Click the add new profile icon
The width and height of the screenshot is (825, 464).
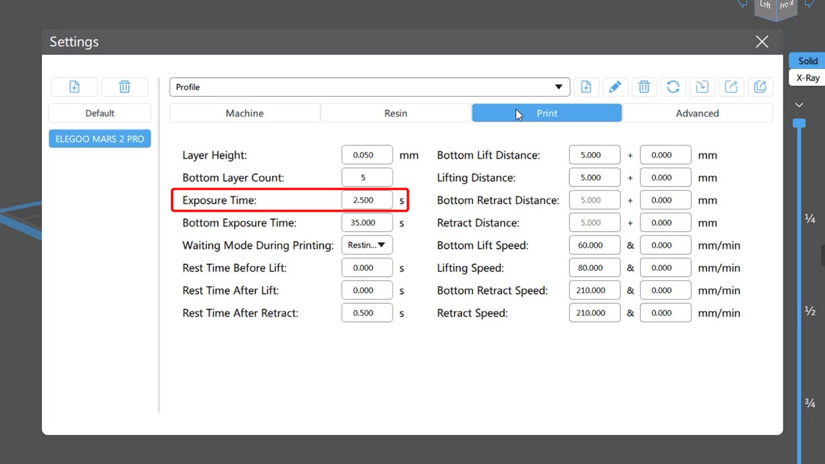click(x=586, y=87)
